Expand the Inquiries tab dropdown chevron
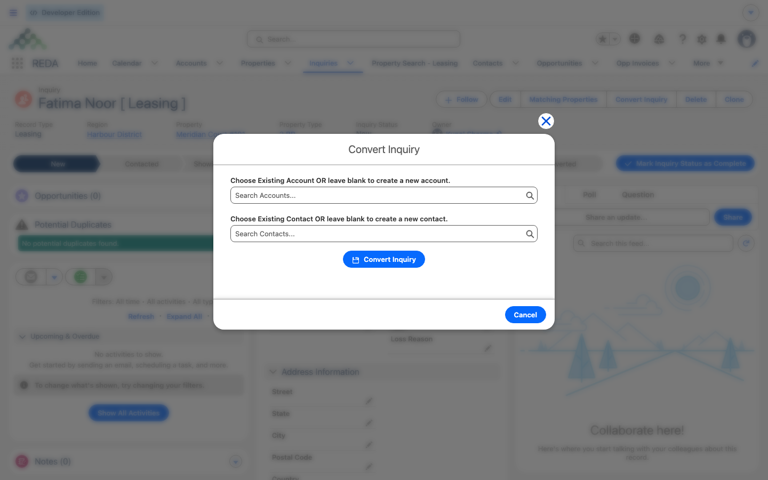Screen dimensions: 768x480 tap(350, 63)
